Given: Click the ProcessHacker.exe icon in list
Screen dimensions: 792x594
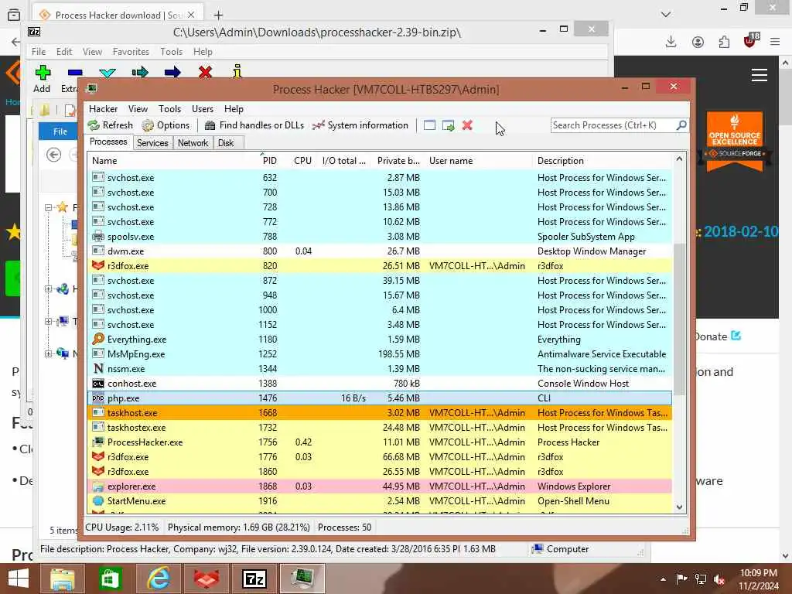Looking at the screenshot, I should [x=98, y=442].
